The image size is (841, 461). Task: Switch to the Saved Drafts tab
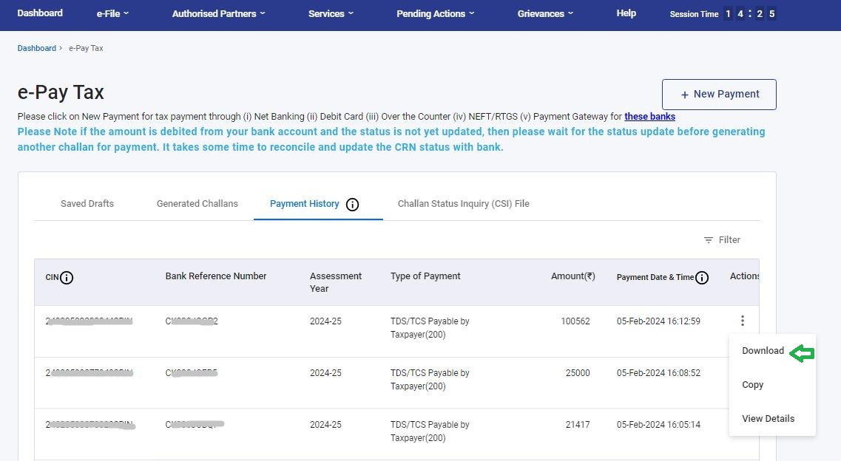tap(87, 204)
